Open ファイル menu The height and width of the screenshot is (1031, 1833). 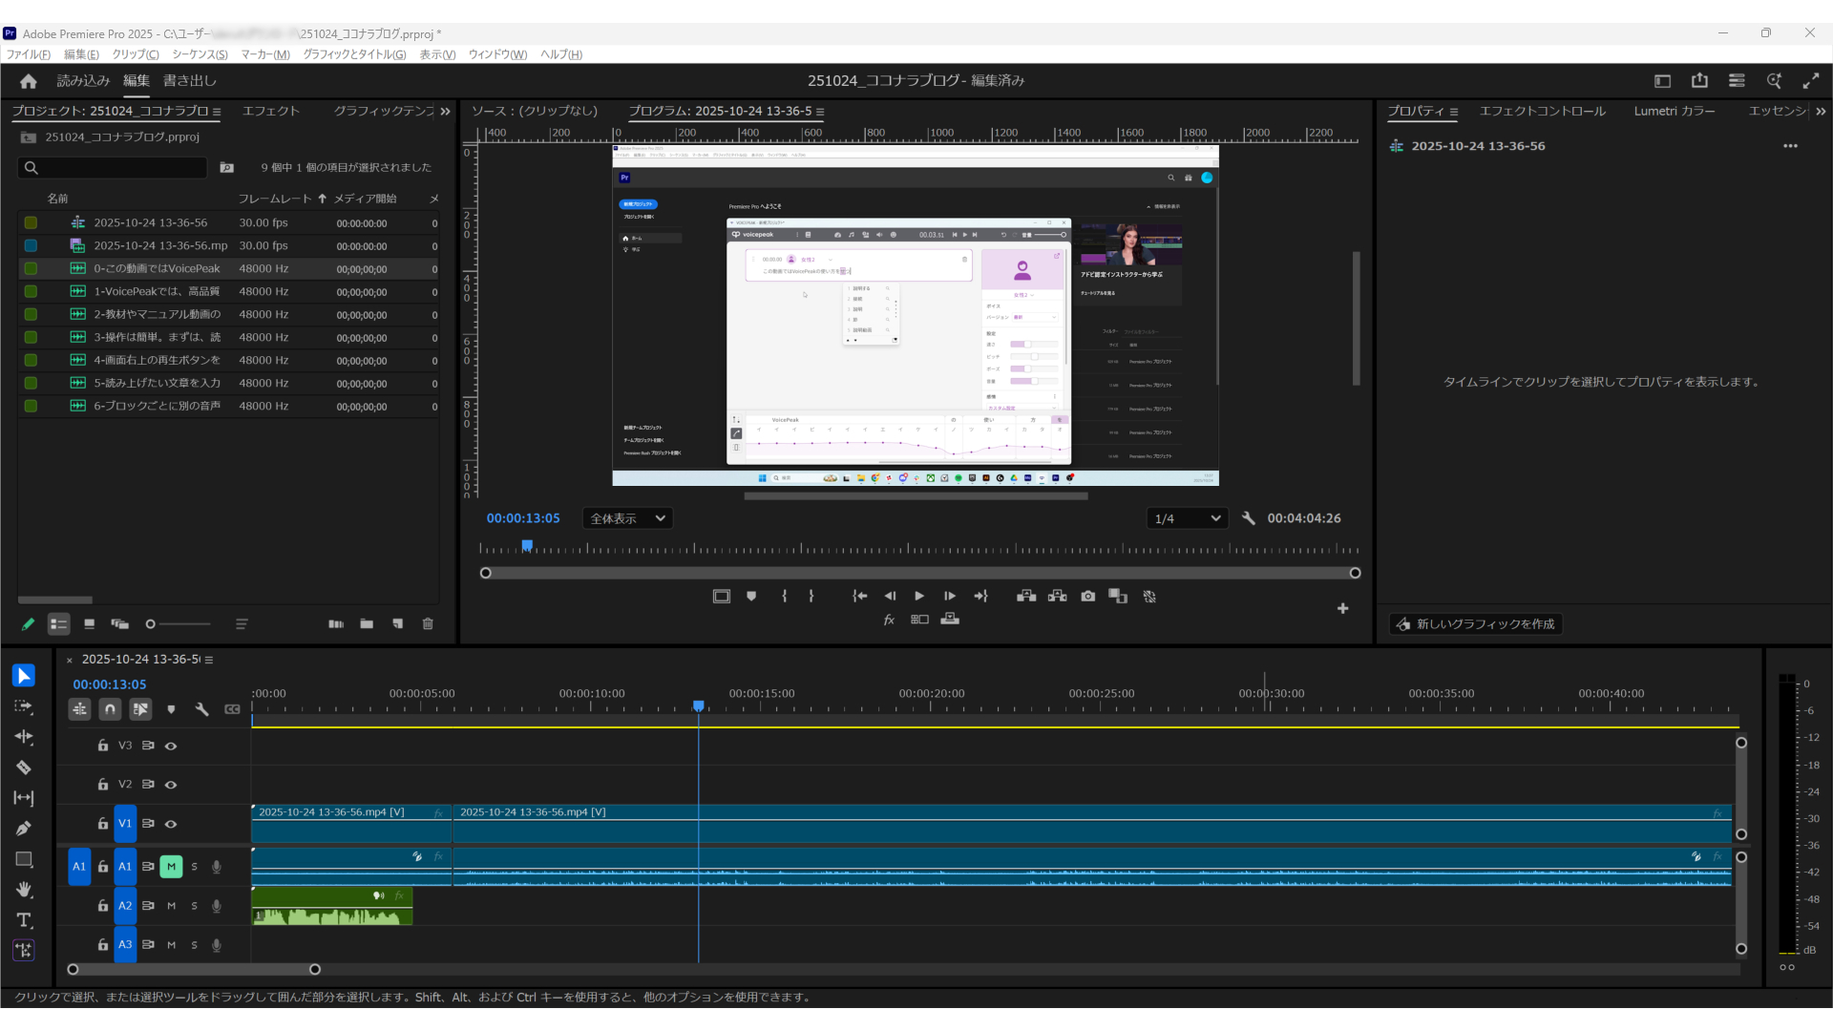29,54
